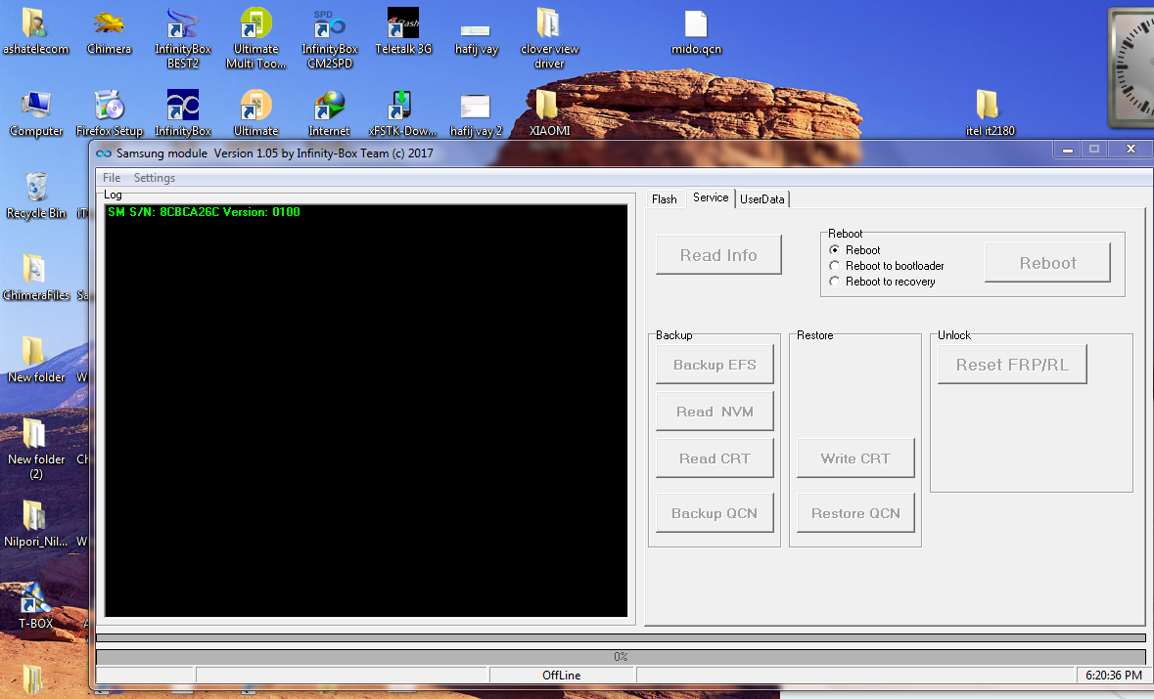Open the clover view driver folder
Screen dimensions: 1154x699
tap(549, 38)
